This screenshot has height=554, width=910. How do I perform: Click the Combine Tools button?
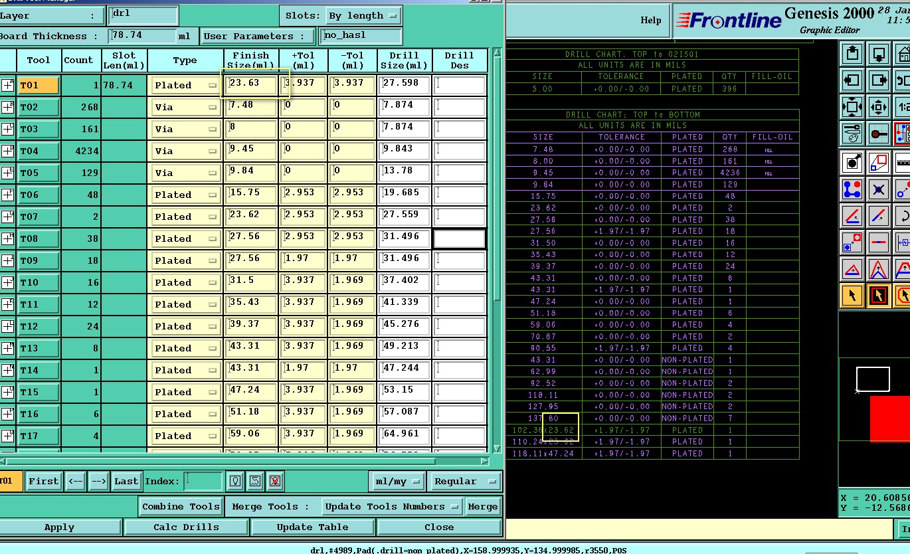tap(181, 506)
